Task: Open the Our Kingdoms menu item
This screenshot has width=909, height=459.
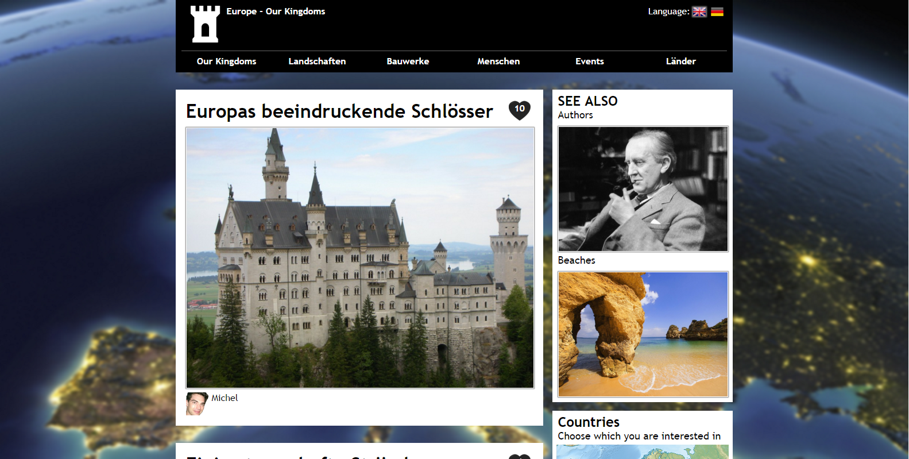Action: click(226, 61)
